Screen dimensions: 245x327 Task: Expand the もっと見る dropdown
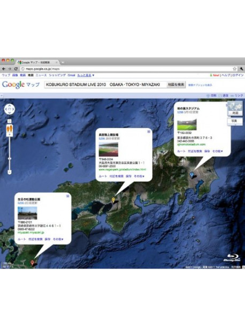coord(86,75)
